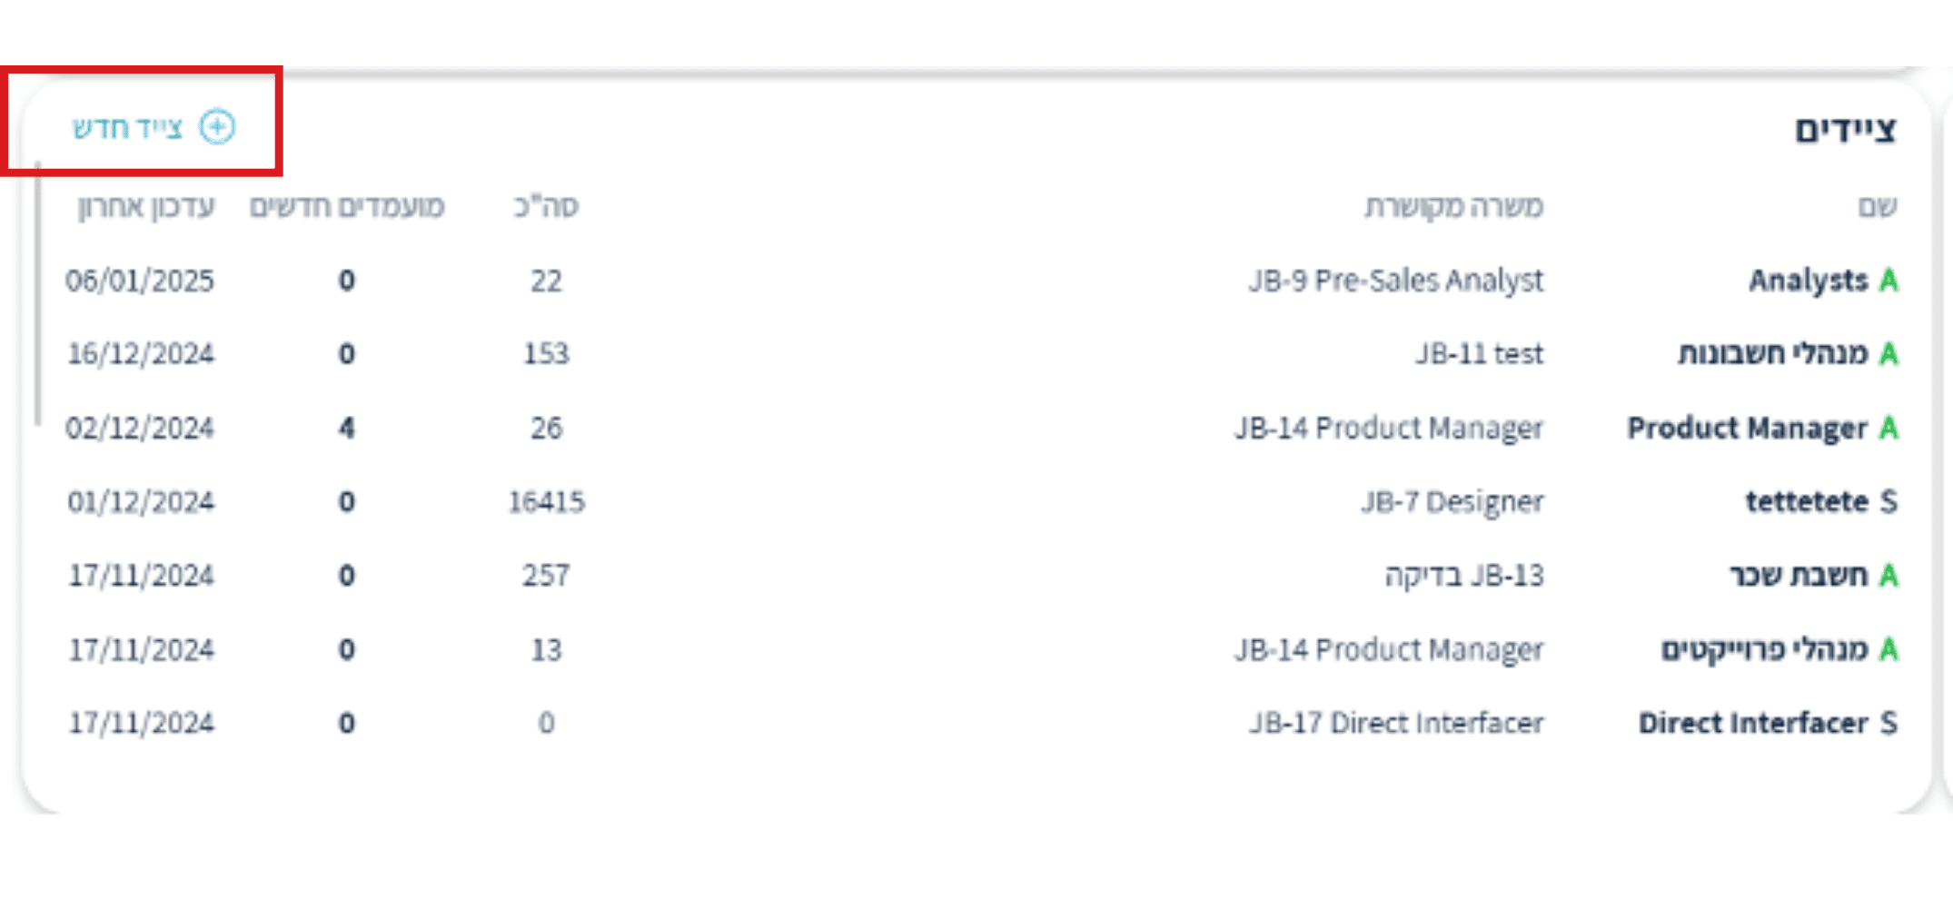The height and width of the screenshot is (908, 1953).
Task: Select the Direct Interfacer hunter name
Action: [x=1753, y=724]
